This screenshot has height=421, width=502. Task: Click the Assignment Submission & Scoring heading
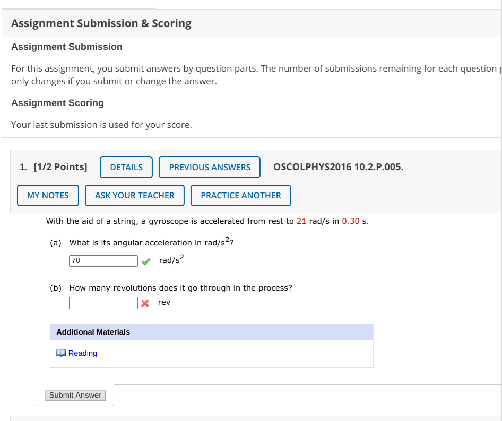pos(101,23)
